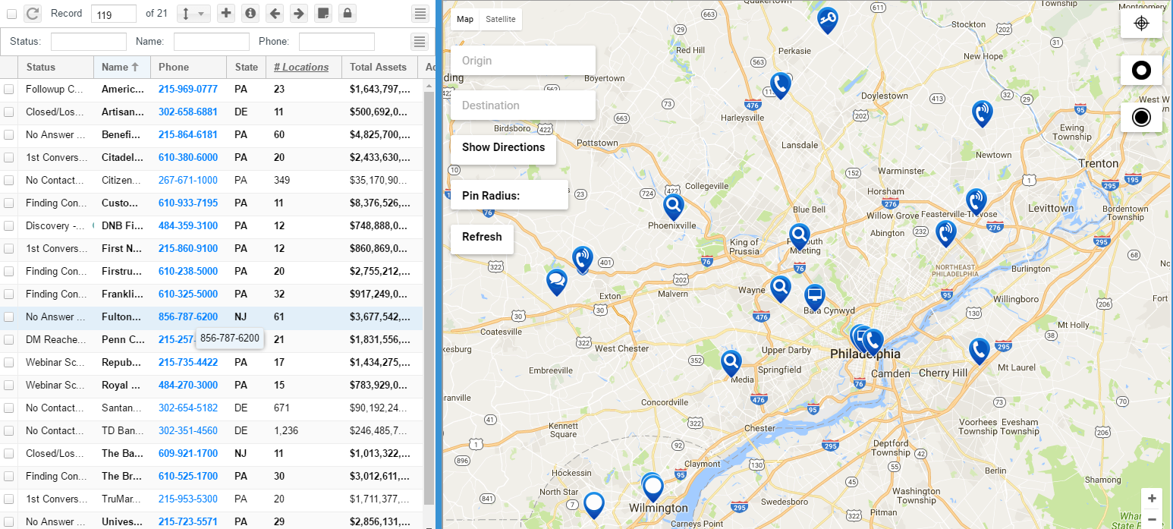
Task: Click the Status filter input field
Action: 89,42
